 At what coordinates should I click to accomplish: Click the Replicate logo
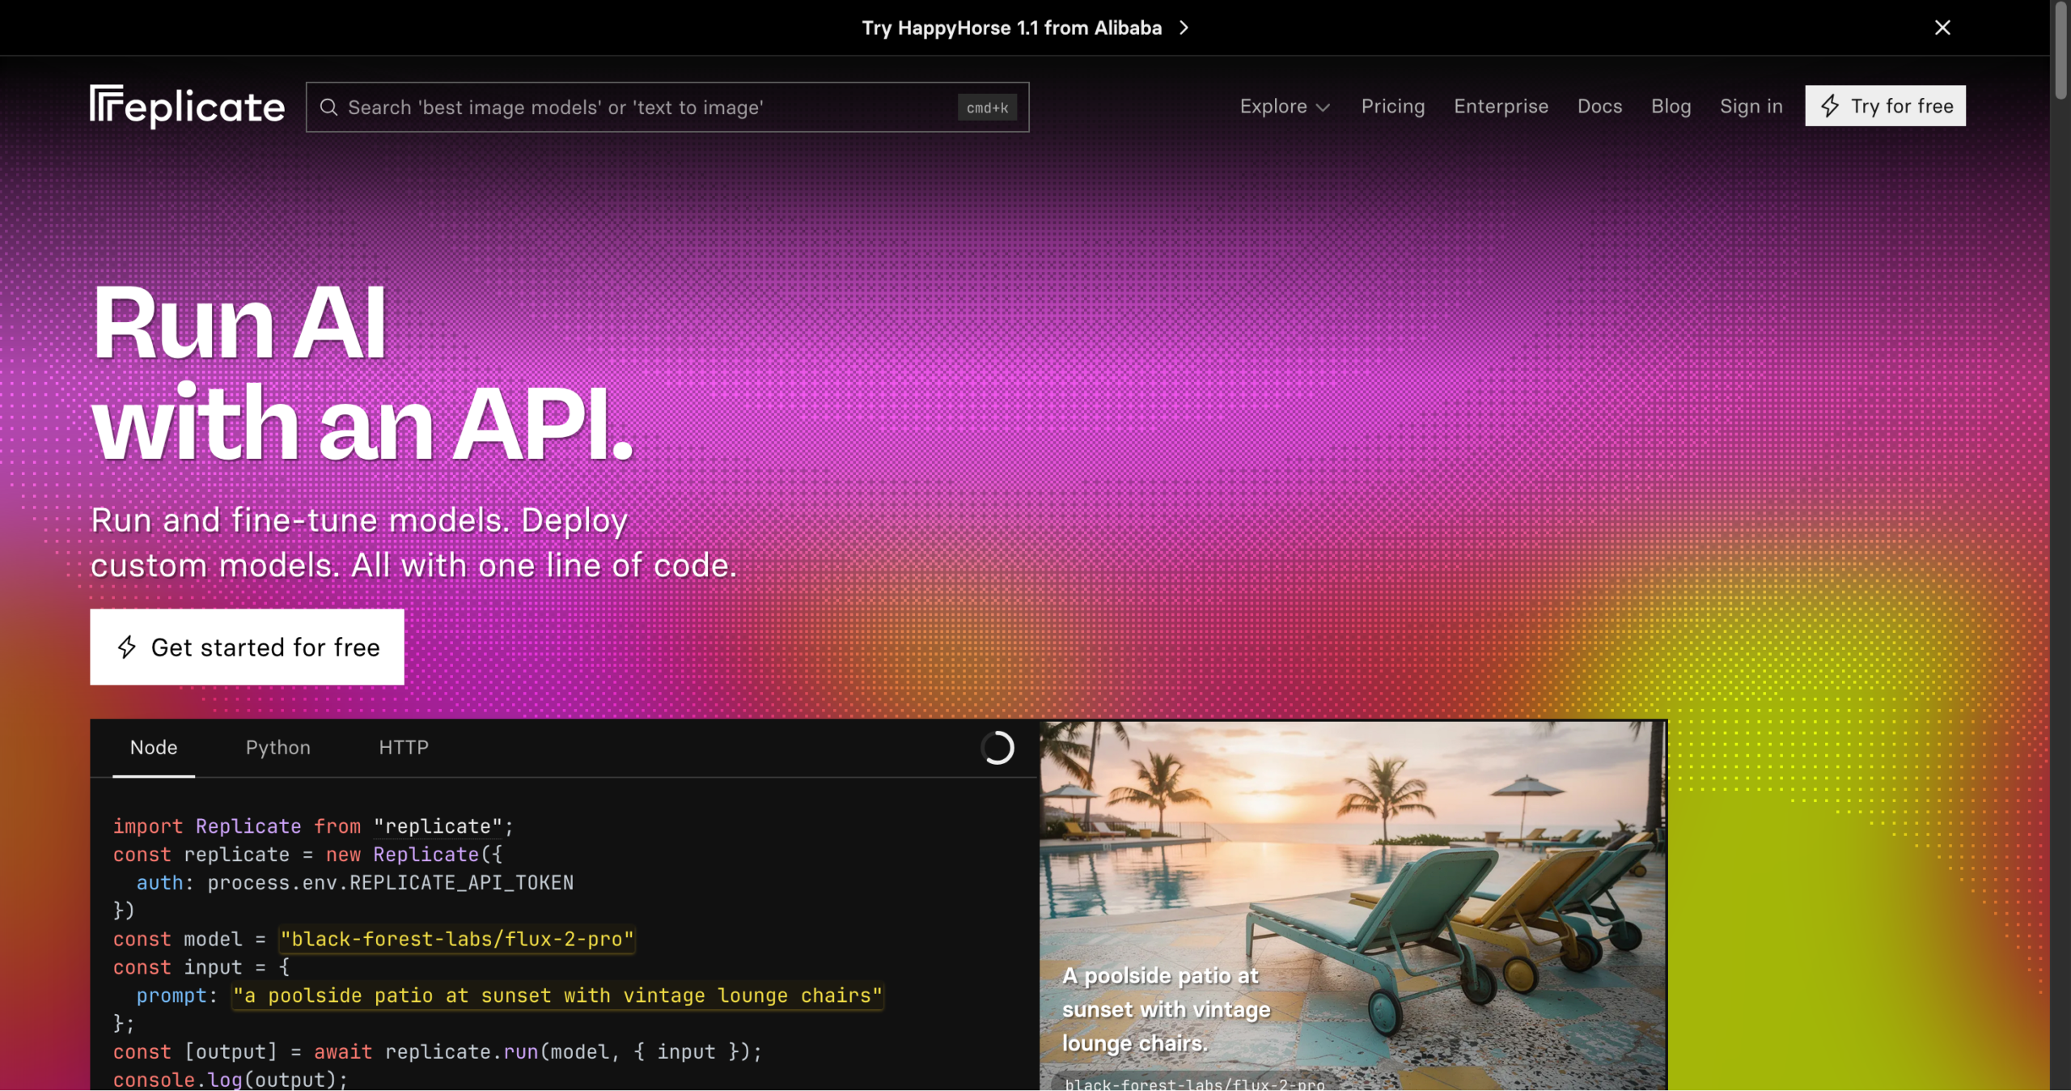click(x=187, y=106)
